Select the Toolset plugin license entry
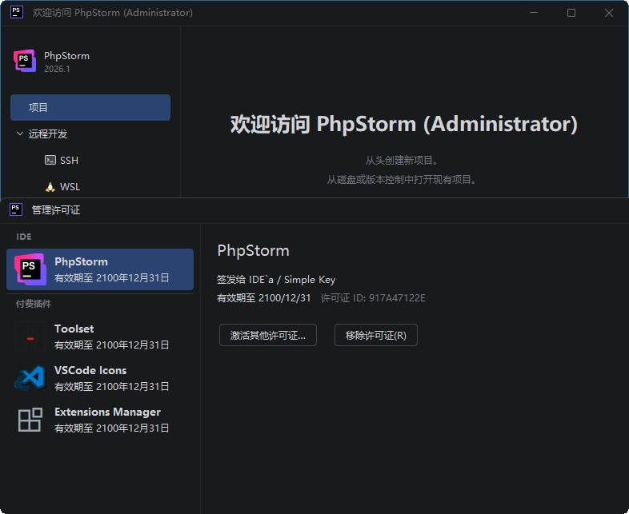The width and height of the screenshot is (629, 514). coord(100,337)
